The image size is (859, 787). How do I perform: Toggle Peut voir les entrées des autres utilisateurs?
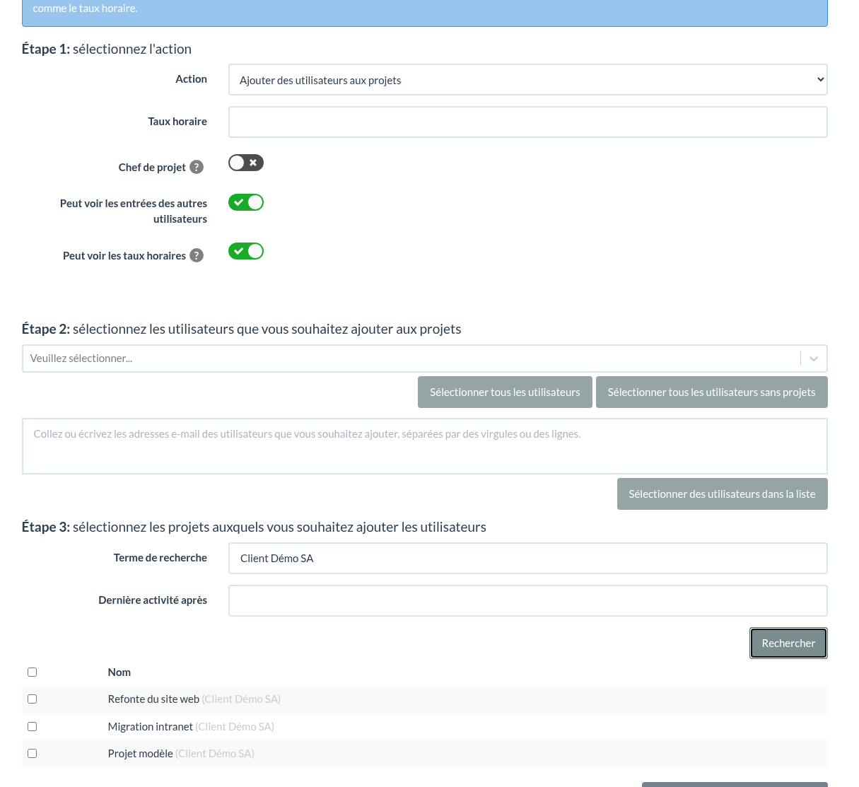[x=246, y=202]
